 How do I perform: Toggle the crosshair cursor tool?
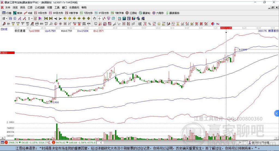pos(99,19)
